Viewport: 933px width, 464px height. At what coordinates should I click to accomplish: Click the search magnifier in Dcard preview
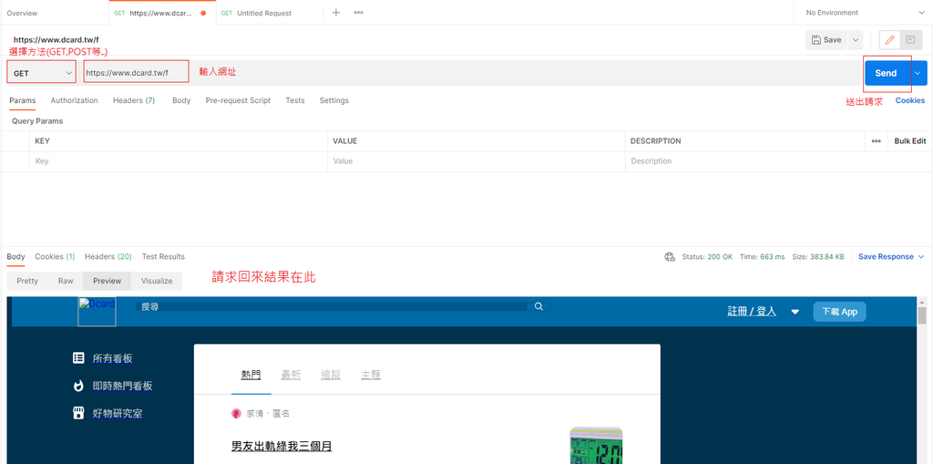[x=538, y=306]
